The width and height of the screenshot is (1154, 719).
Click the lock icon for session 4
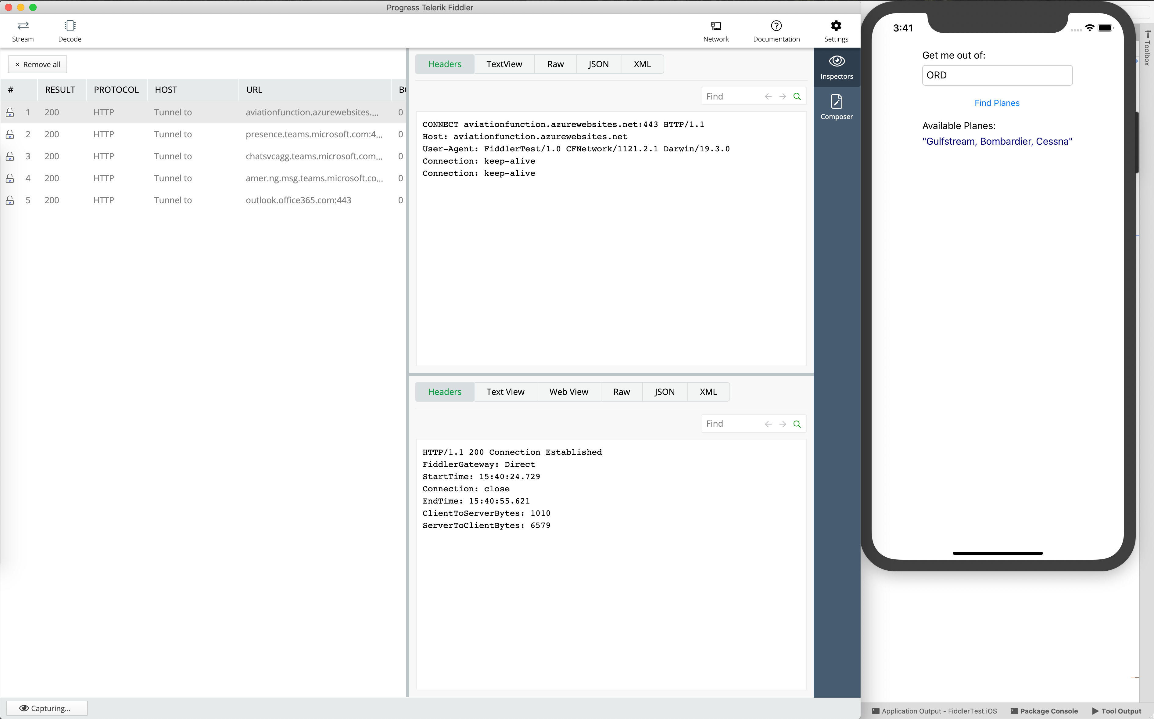9,178
